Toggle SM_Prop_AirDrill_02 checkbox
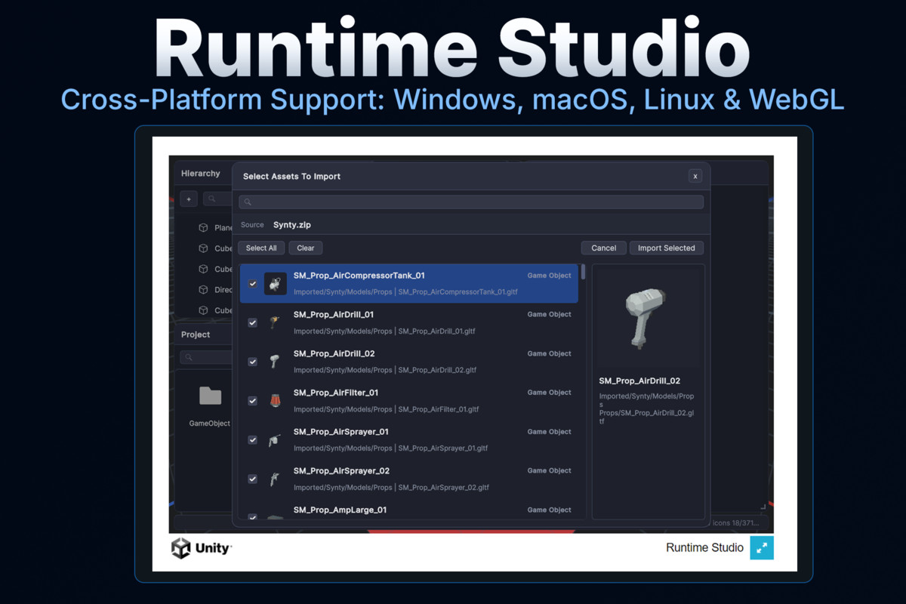Image resolution: width=906 pixels, height=604 pixels. [253, 362]
